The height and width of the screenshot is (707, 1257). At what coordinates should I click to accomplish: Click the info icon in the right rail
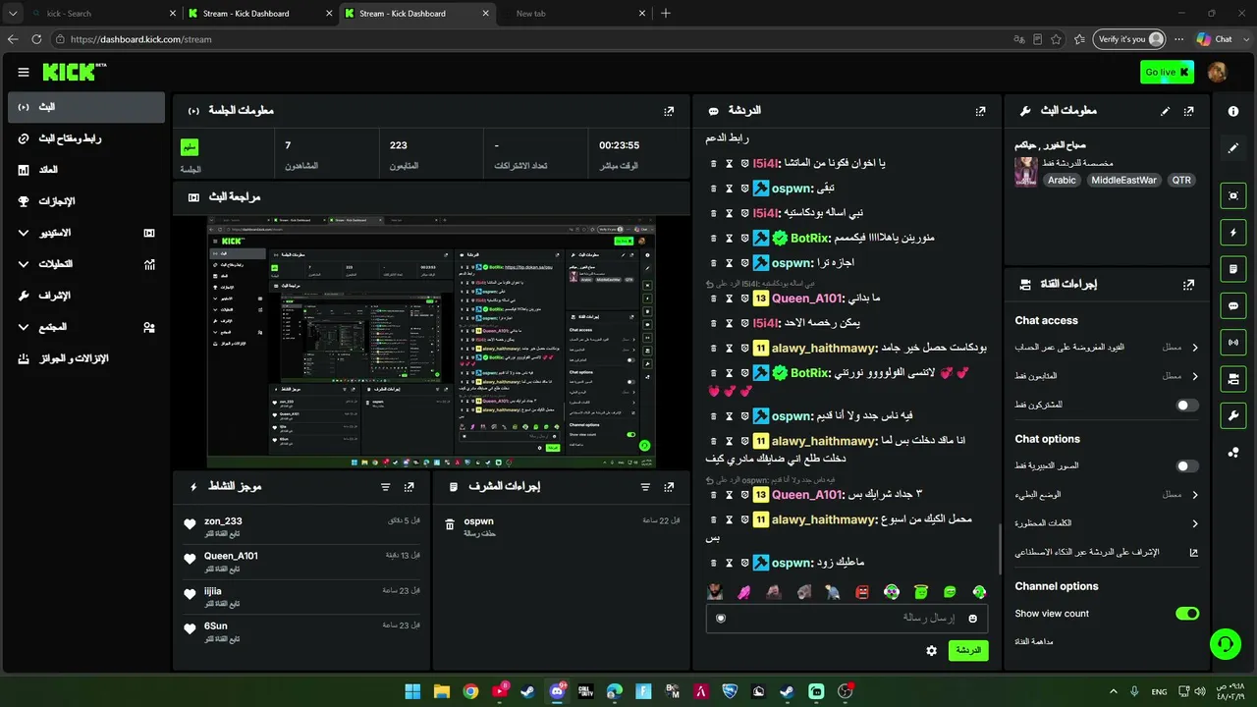click(x=1233, y=111)
